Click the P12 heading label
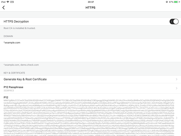 click(6, 97)
